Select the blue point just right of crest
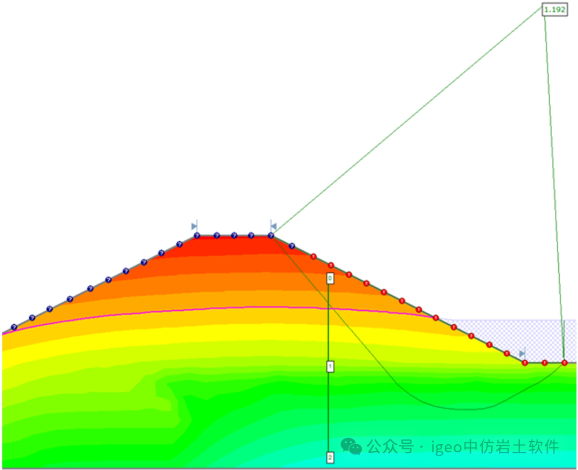Viewport: 578px width, 470px height. pos(292,246)
